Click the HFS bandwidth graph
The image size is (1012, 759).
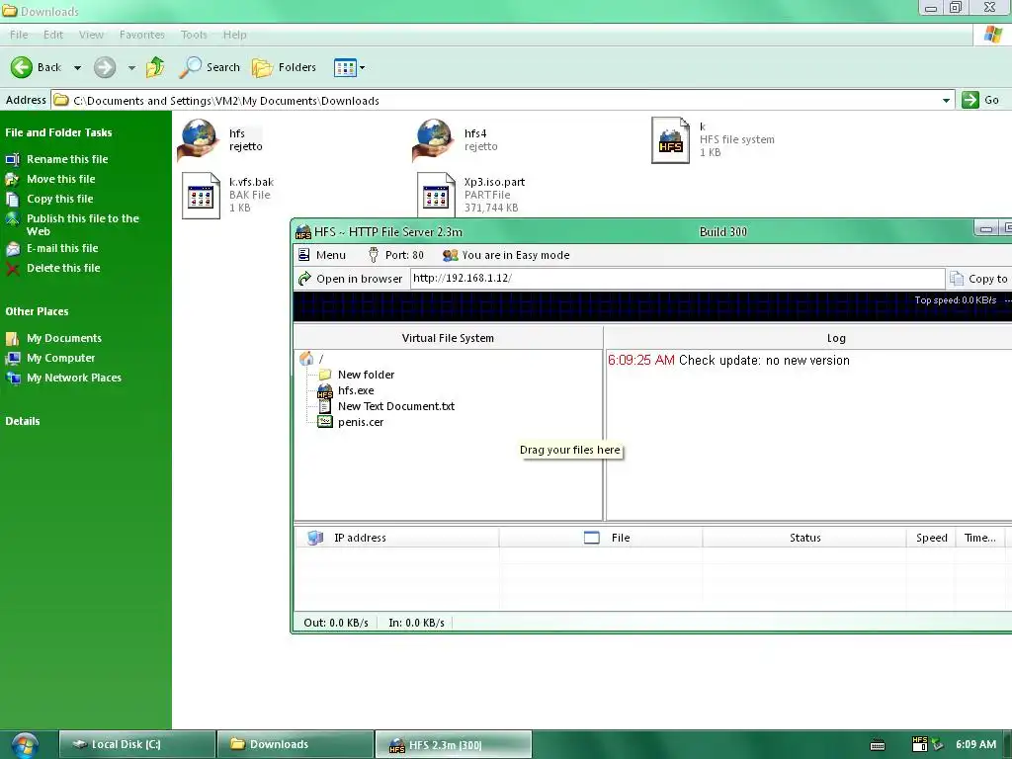(652, 306)
